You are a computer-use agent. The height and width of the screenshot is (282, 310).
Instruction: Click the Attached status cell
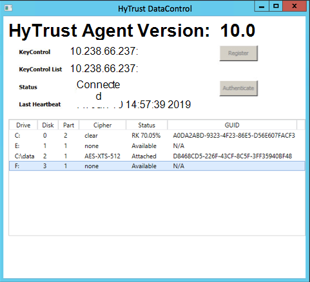144,156
